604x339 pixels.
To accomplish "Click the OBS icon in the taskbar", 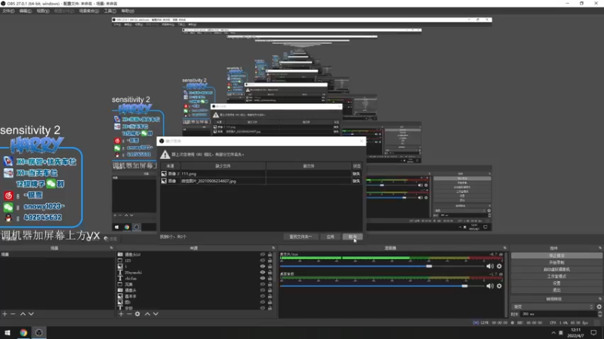I will click(x=39, y=332).
